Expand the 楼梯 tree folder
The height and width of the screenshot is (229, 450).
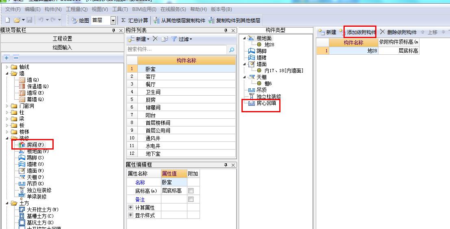[x=7, y=132]
